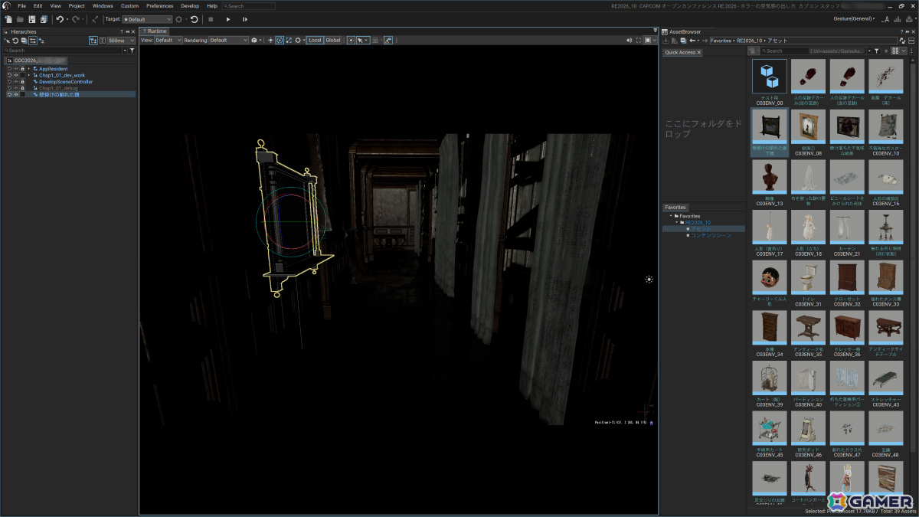Step forward one frame
The image size is (919, 517).
click(244, 18)
